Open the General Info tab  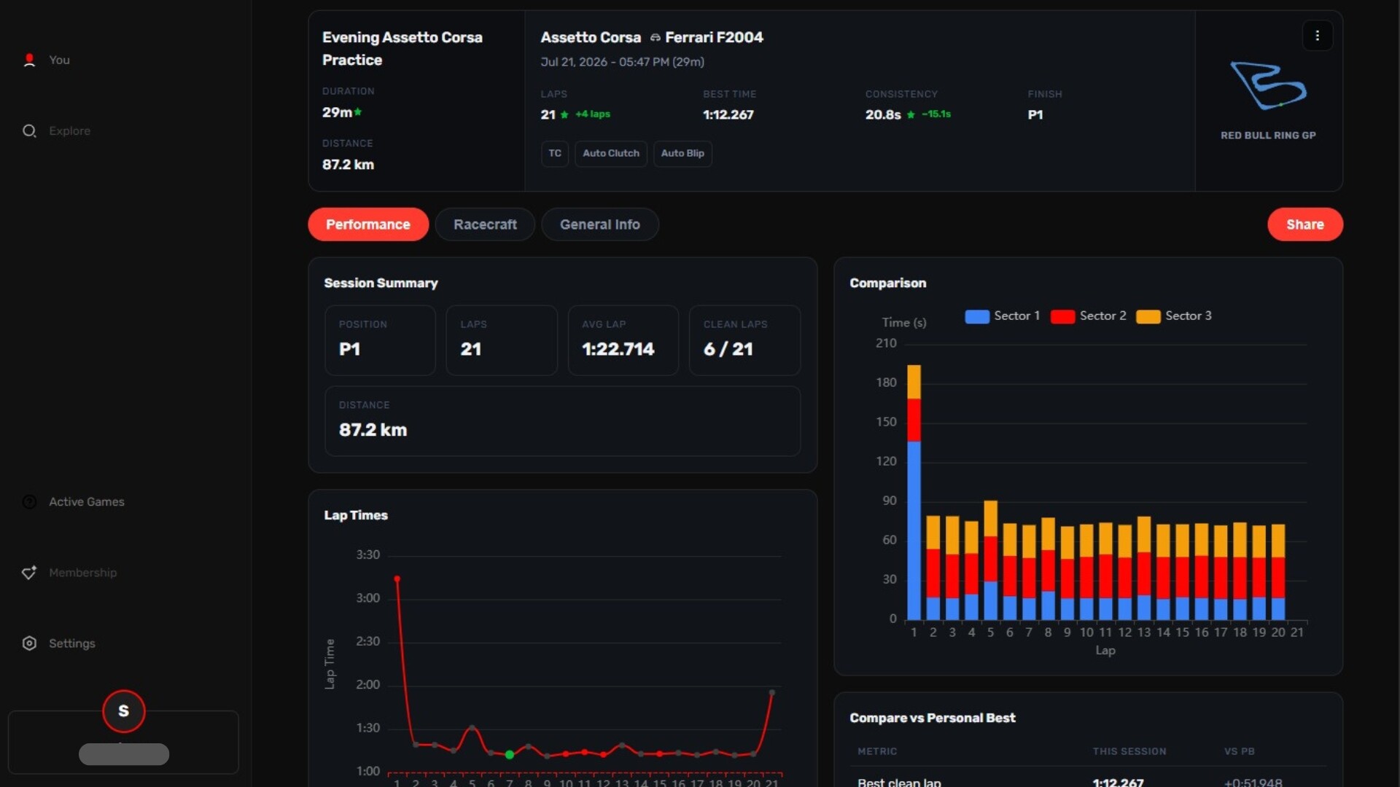click(600, 224)
